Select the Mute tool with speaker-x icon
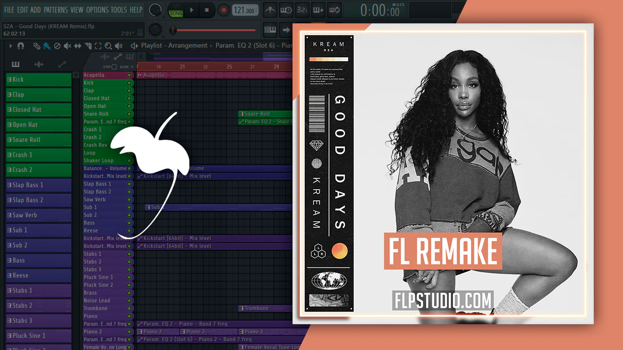Image resolution: width=623 pixels, height=350 pixels. click(x=67, y=46)
